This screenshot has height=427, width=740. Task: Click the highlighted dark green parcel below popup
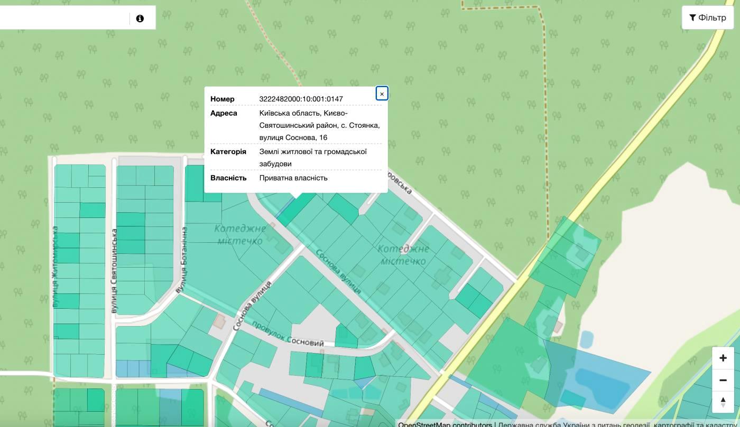tap(295, 211)
